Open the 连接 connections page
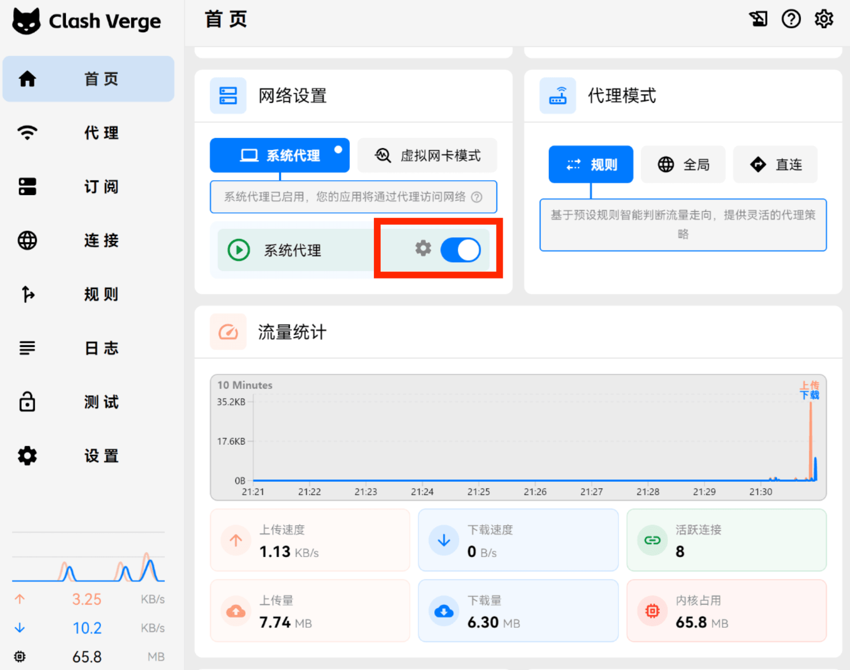The image size is (850, 670). [x=88, y=240]
